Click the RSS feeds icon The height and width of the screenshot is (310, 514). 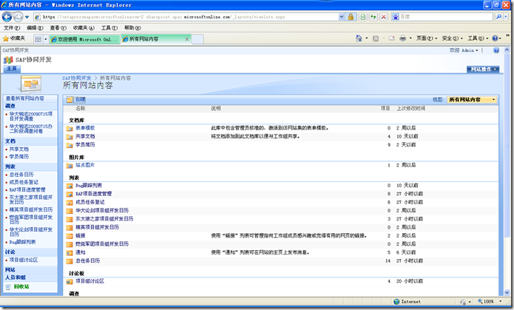click(376, 38)
